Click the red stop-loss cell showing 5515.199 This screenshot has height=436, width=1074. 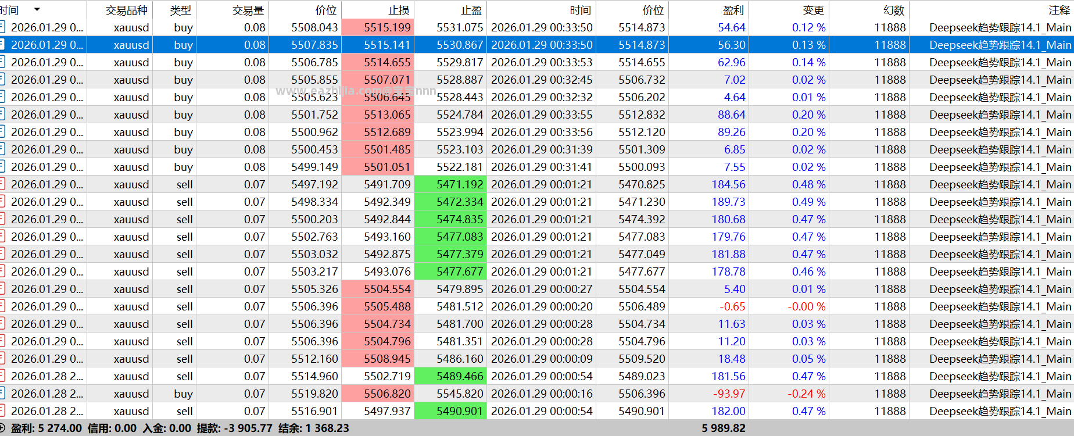pos(378,27)
